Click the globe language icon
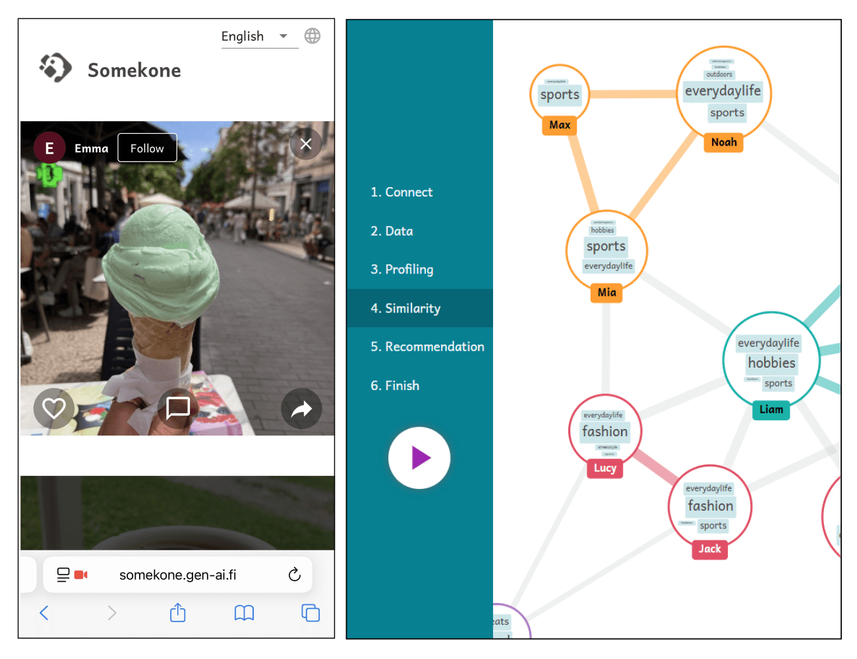Image resolution: width=857 pixels, height=659 pixels. (x=312, y=36)
